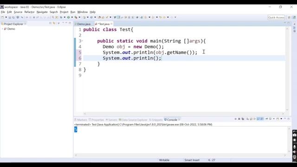297x167 pixels.
Task: Open the Project menu
Action: 64,12
